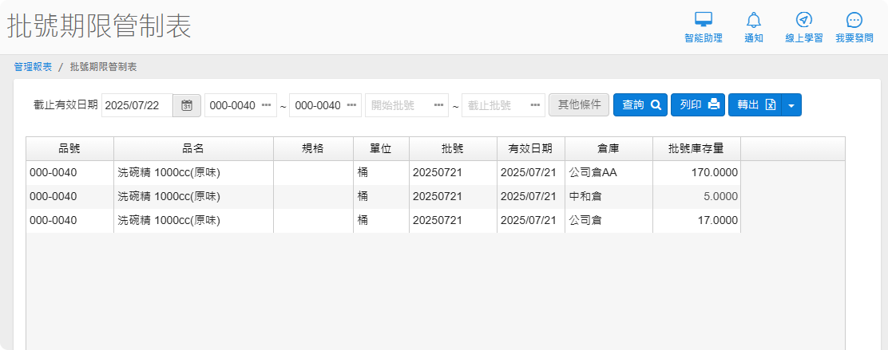Sort by 批號 column header
Viewport: 888px width, 350px height.
tap(453, 149)
